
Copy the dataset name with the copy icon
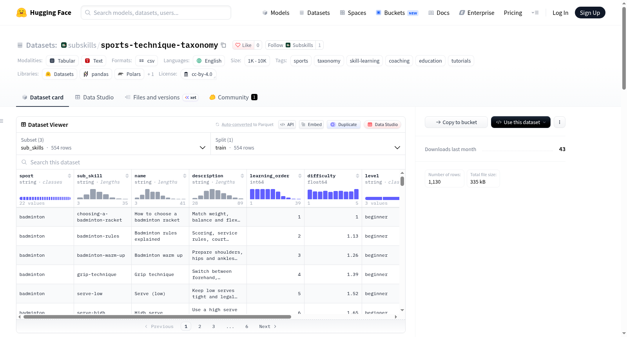(x=223, y=45)
